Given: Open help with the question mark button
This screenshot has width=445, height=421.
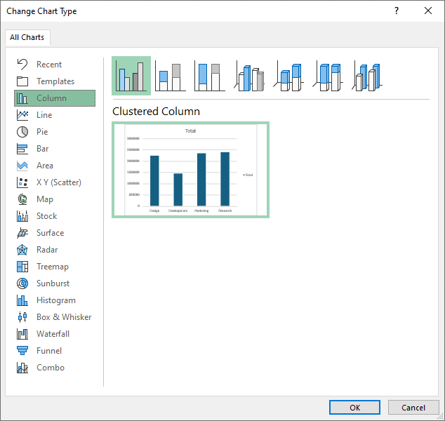Looking at the screenshot, I should pyautogui.click(x=397, y=11).
